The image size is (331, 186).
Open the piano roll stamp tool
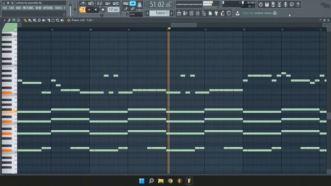(19, 20)
